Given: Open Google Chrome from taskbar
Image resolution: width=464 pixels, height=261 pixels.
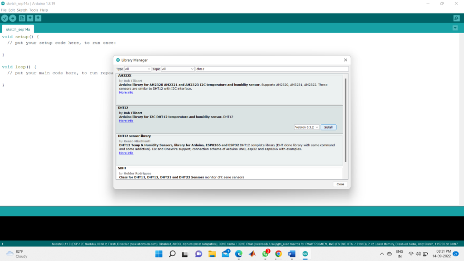Looking at the screenshot, I should point(279,254).
